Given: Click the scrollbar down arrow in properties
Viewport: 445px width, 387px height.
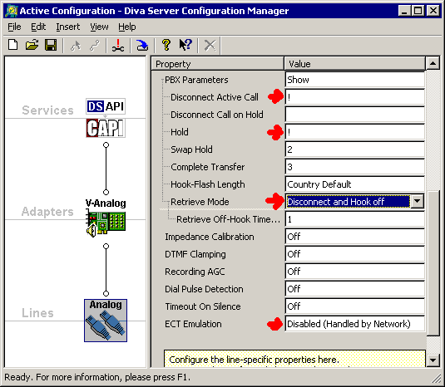Looking at the screenshot, I should 433,360.
